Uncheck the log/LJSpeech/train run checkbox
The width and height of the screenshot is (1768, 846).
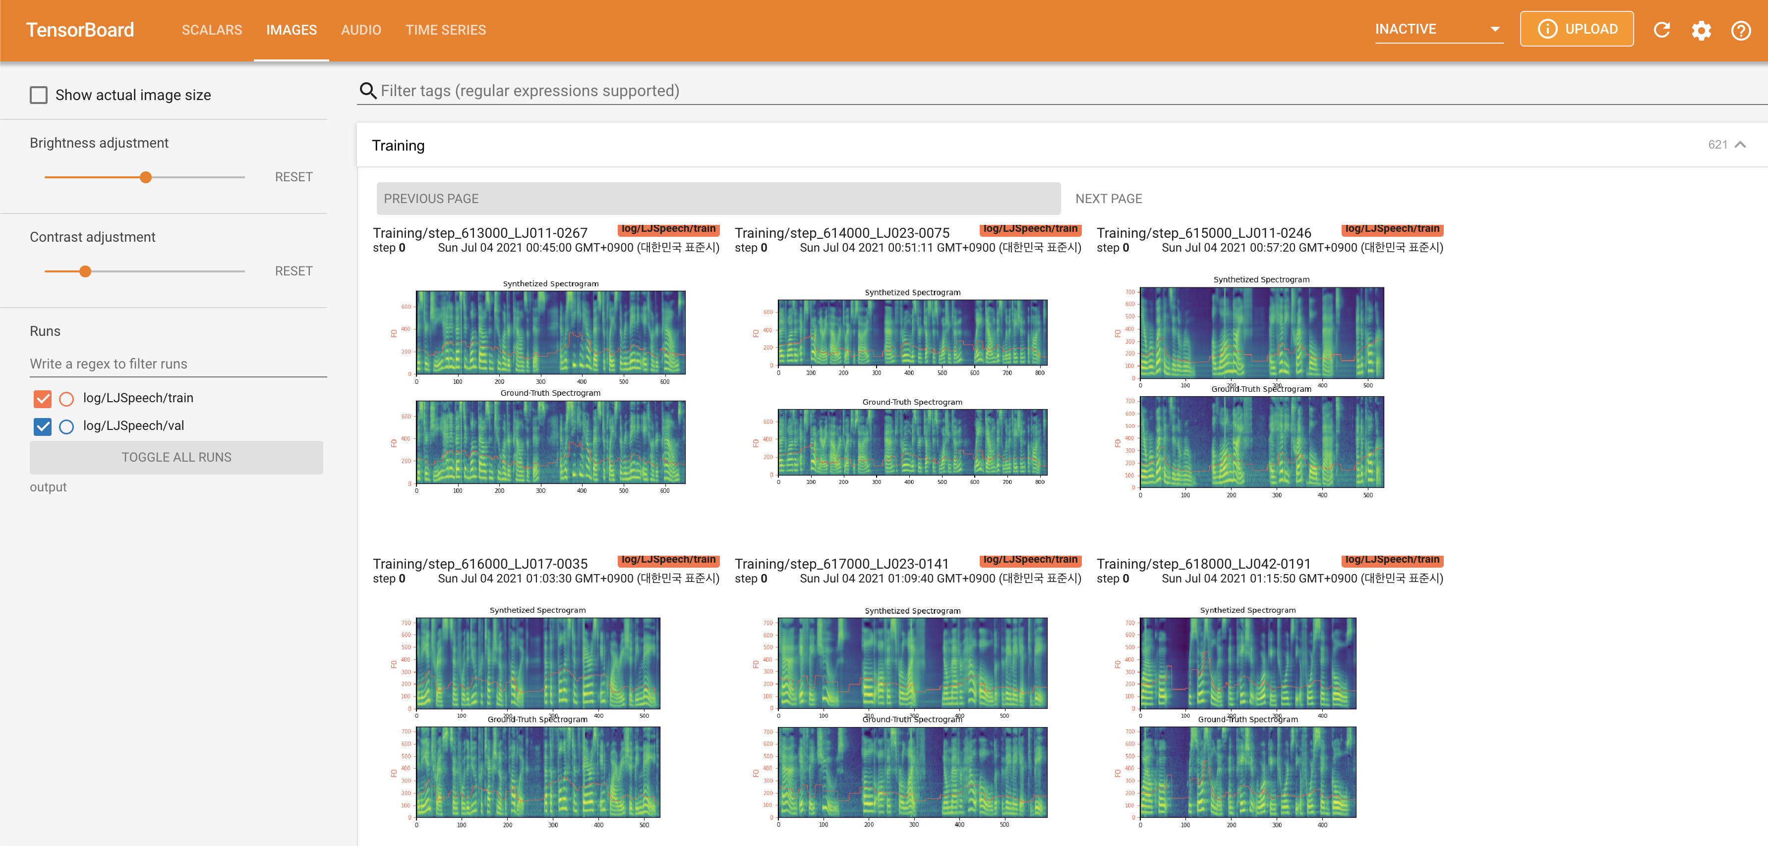pos(43,398)
